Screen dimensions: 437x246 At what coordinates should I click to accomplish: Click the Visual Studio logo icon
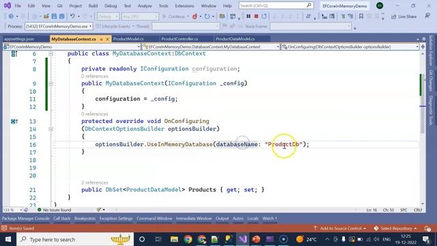[x=8, y=5]
